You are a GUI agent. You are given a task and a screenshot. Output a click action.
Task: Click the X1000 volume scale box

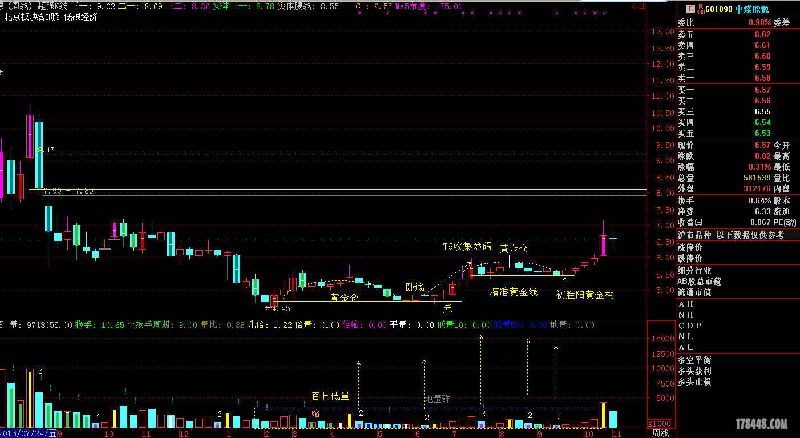point(659,424)
